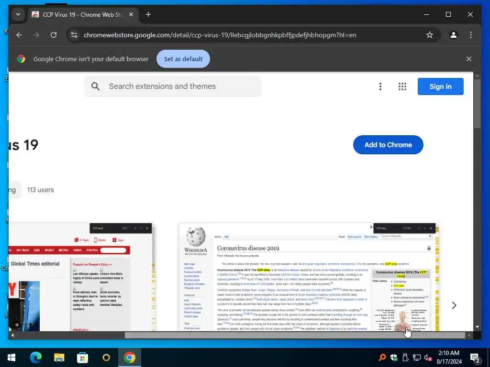Open the Chrome three-dot menu
The width and height of the screenshot is (490, 367).
471,35
